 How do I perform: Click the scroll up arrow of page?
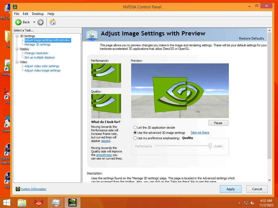coord(269,30)
